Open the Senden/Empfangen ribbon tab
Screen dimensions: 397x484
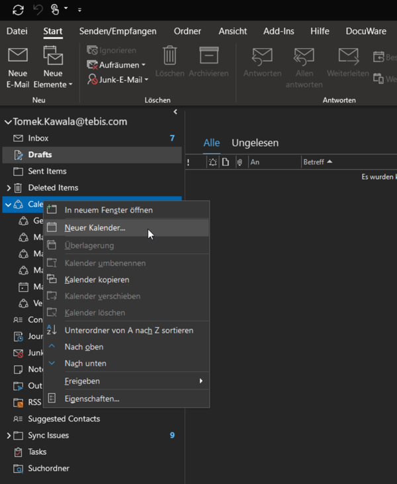click(x=118, y=31)
